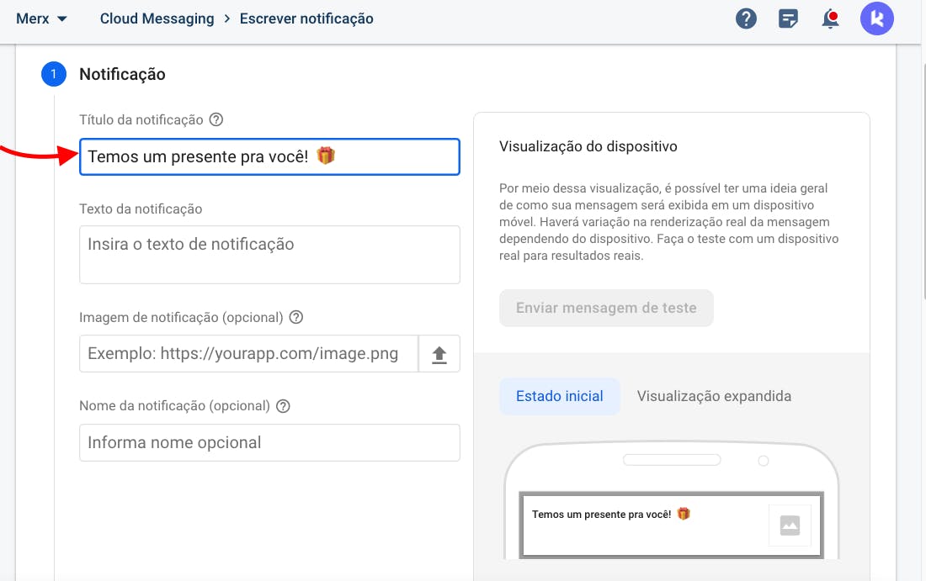Click the Nome da notificação input field
This screenshot has height=581, width=926.
click(269, 442)
